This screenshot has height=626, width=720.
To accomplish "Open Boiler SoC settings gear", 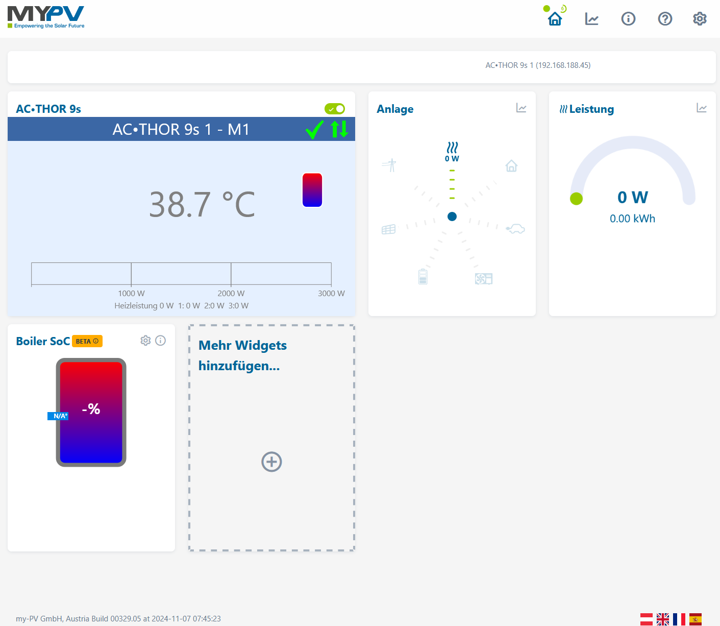I will point(146,341).
